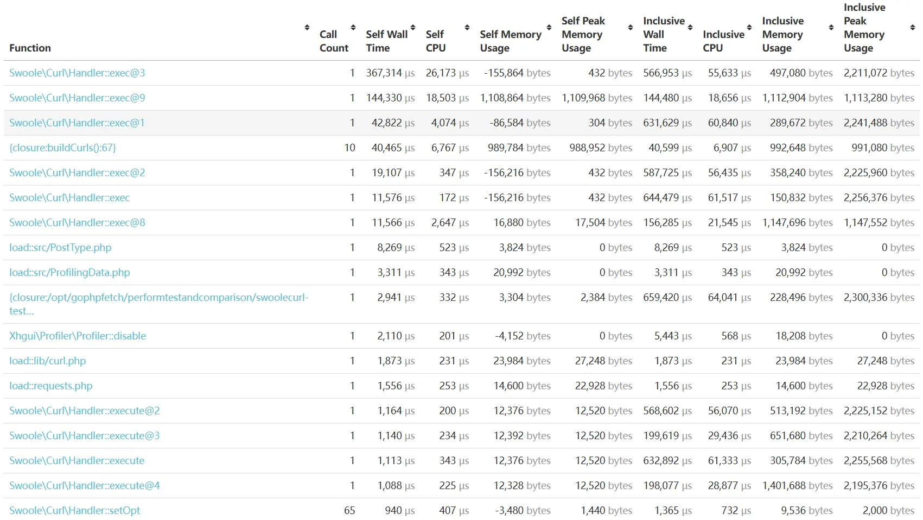
Task: Open the Swoole\Curl\Handler::exec@9 link
Action: pyautogui.click(x=77, y=98)
